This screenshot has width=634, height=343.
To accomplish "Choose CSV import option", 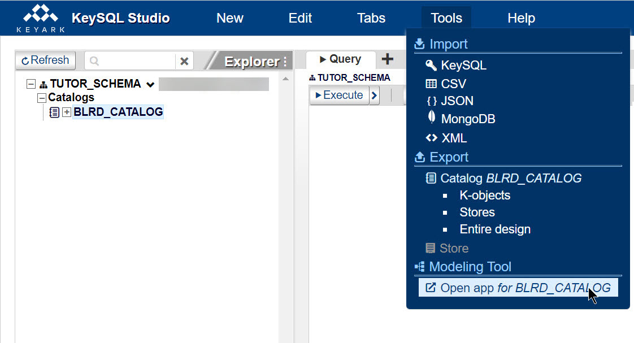I will [453, 84].
